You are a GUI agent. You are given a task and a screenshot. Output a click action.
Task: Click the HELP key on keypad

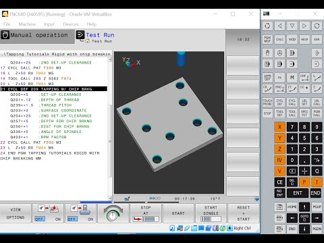point(304,39)
